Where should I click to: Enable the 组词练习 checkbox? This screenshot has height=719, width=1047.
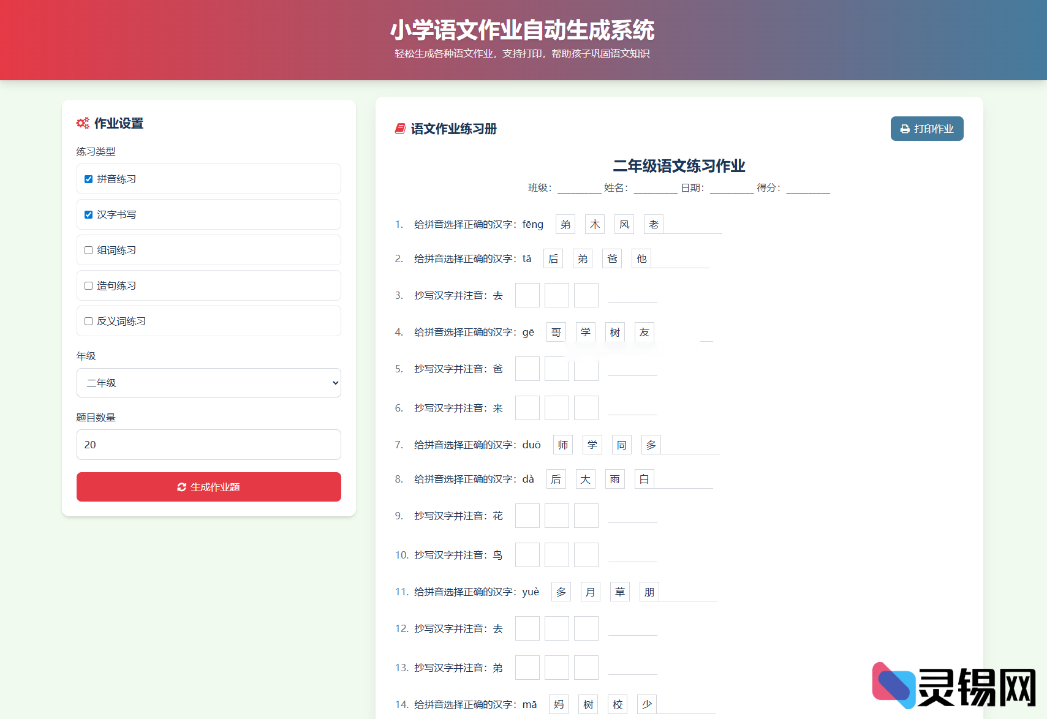[88, 250]
